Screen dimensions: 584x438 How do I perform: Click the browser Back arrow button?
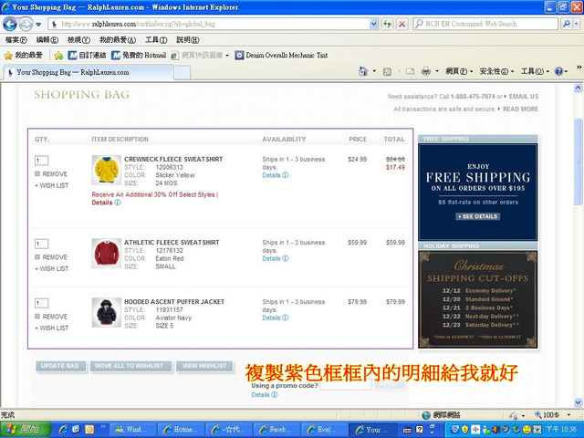[10, 25]
